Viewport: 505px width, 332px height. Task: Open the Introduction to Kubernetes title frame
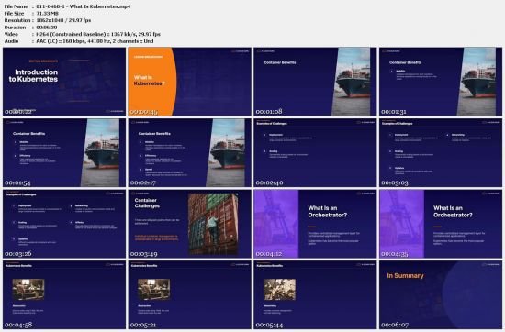pyautogui.click(x=64, y=82)
